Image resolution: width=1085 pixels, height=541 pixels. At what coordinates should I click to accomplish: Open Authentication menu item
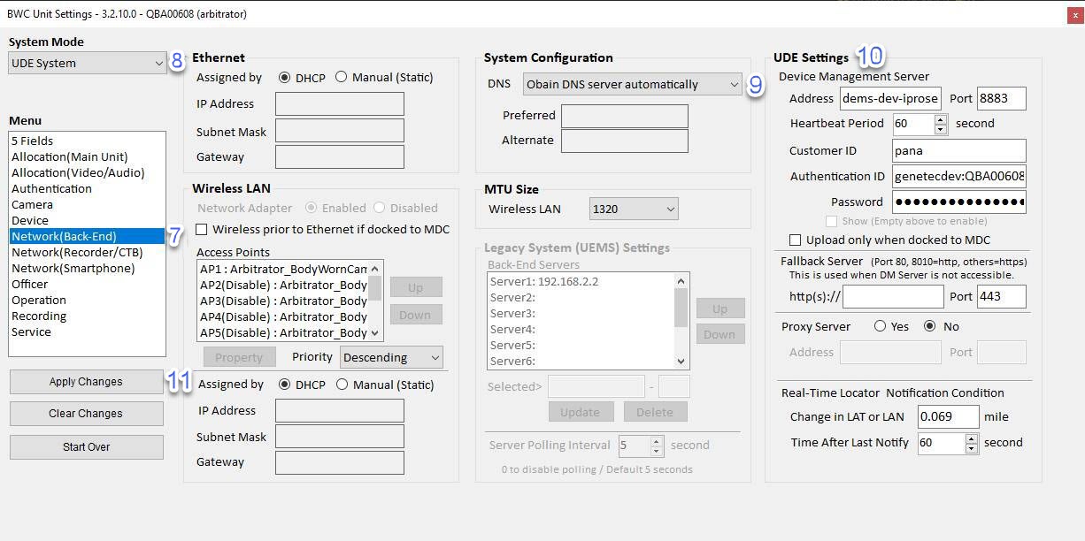pyautogui.click(x=87, y=188)
